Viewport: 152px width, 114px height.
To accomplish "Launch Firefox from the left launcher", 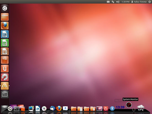I will [5, 25].
